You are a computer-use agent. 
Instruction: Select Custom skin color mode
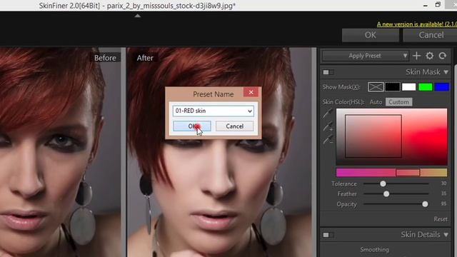click(x=398, y=102)
